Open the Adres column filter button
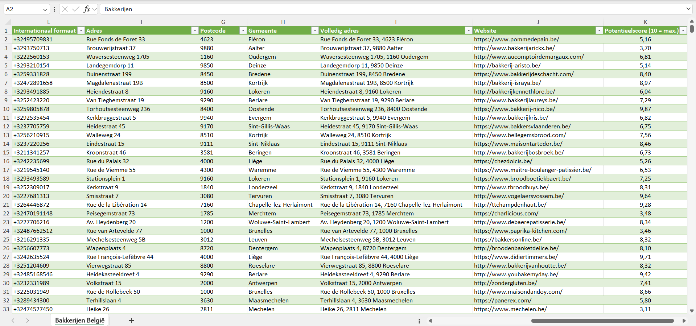This screenshot has height=326, width=696. [x=195, y=30]
